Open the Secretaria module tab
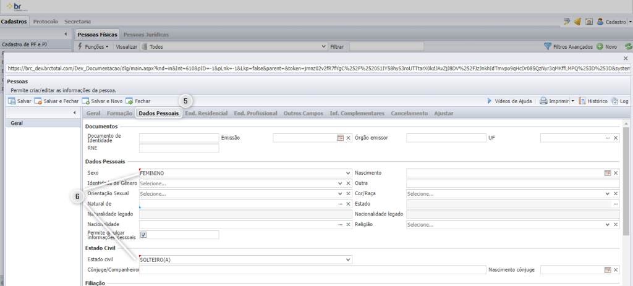 click(x=77, y=22)
